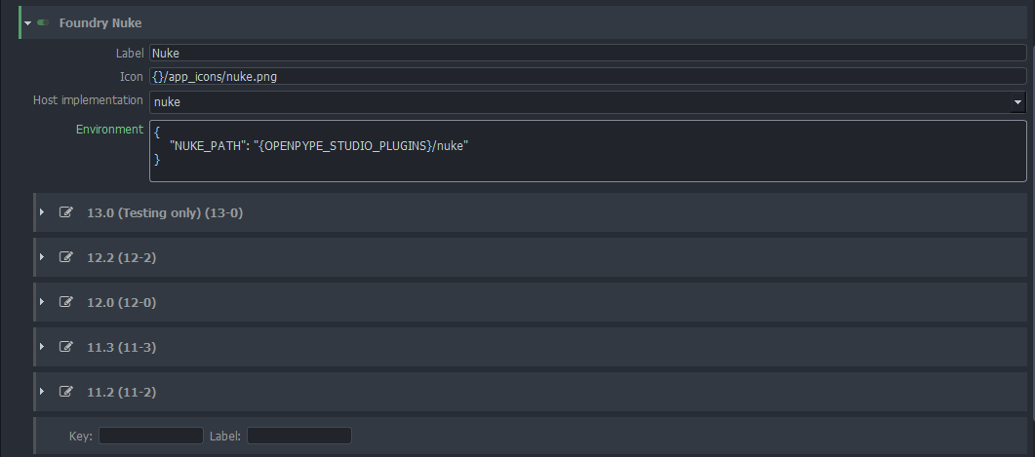Image resolution: width=1035 pixels, height=457 pixels.
Task: Click edit icon for 11.3 variant
Action: (x=66, y=347)
